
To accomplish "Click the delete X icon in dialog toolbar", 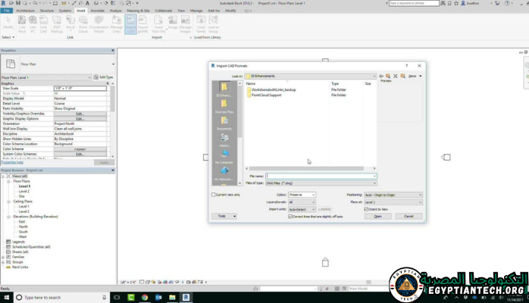I will pyautogui.click(x=396, y=77).
